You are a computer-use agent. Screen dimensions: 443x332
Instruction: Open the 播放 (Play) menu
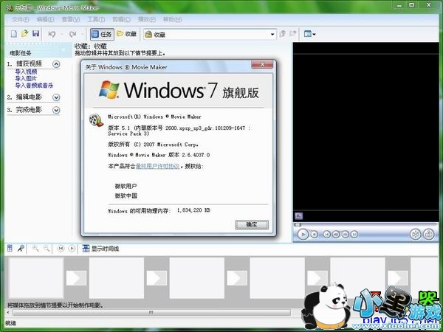click(146, 19)
